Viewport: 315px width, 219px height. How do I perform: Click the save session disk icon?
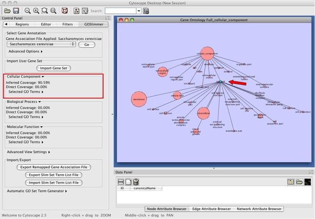click(16, 10)
